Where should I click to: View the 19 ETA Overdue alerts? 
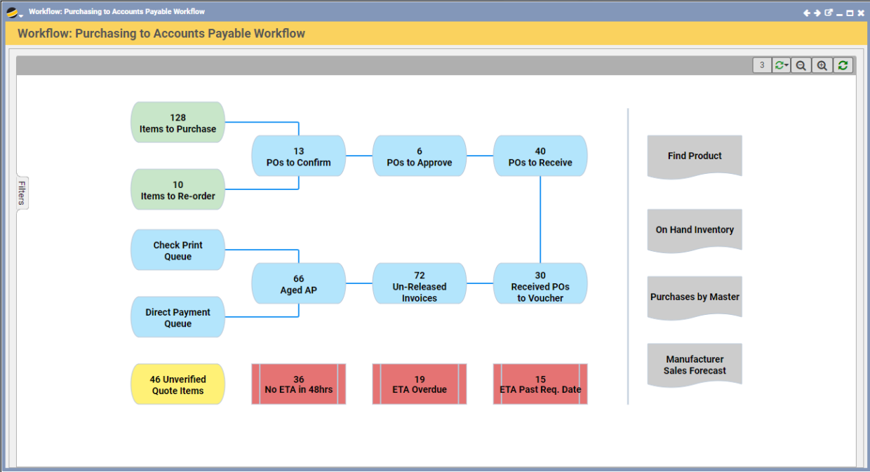point(419,384)
